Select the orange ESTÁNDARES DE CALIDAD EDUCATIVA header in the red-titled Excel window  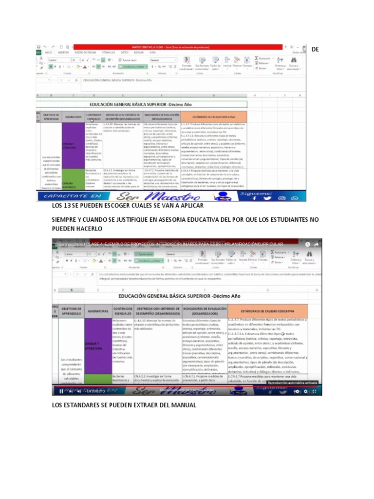213,117
